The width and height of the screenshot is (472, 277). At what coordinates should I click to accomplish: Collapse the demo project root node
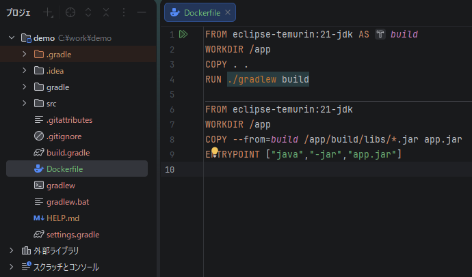click(11, 38)
